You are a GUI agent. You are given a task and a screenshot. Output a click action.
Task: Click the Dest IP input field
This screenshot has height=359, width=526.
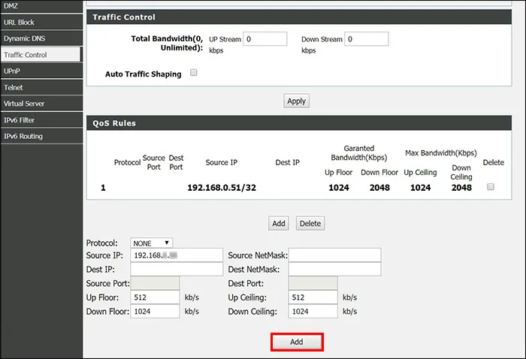coord(177,269)
